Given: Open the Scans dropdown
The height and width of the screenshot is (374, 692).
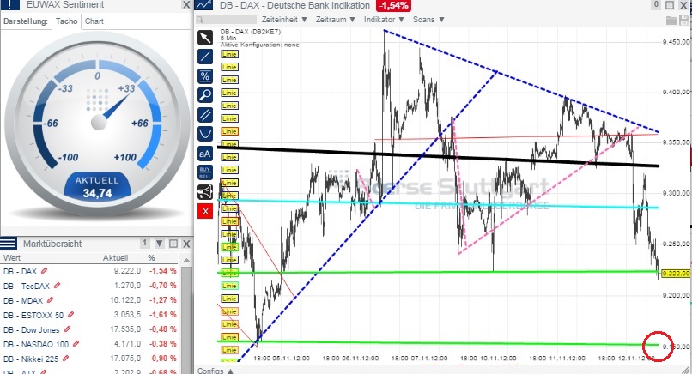Looking at the screenshot, I should 428,20.
